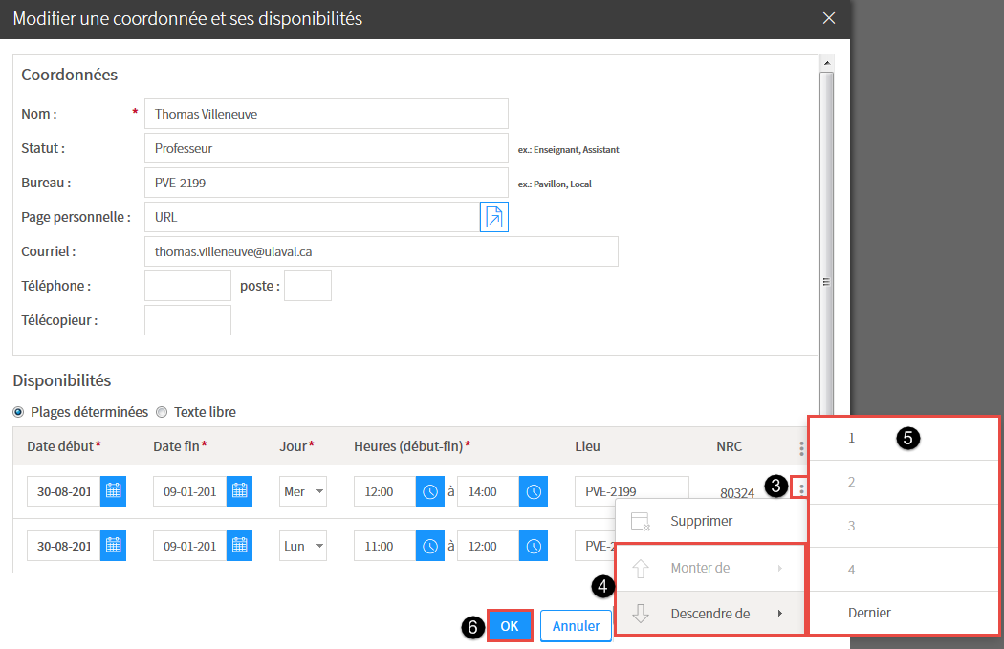Choose Supprimer from the context menu
The height and width of the screenshot is (649, 1004).
(x=710, y=521)
